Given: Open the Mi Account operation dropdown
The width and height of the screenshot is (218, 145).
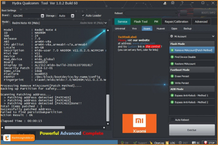Looking at the screenshot, I should pos(192,37).
